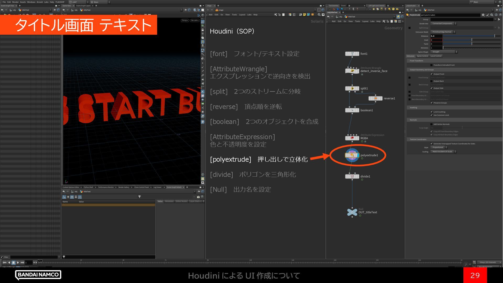Open the Extrusion Mode dropdown

(443, 32)
